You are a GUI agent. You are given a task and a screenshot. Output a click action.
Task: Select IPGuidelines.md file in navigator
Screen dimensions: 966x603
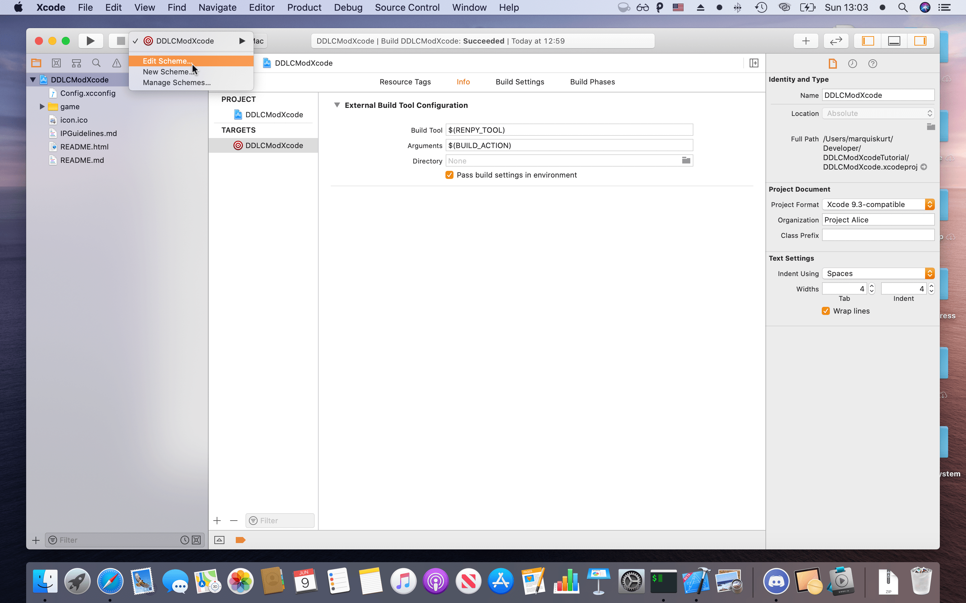(x=88, y=133)
